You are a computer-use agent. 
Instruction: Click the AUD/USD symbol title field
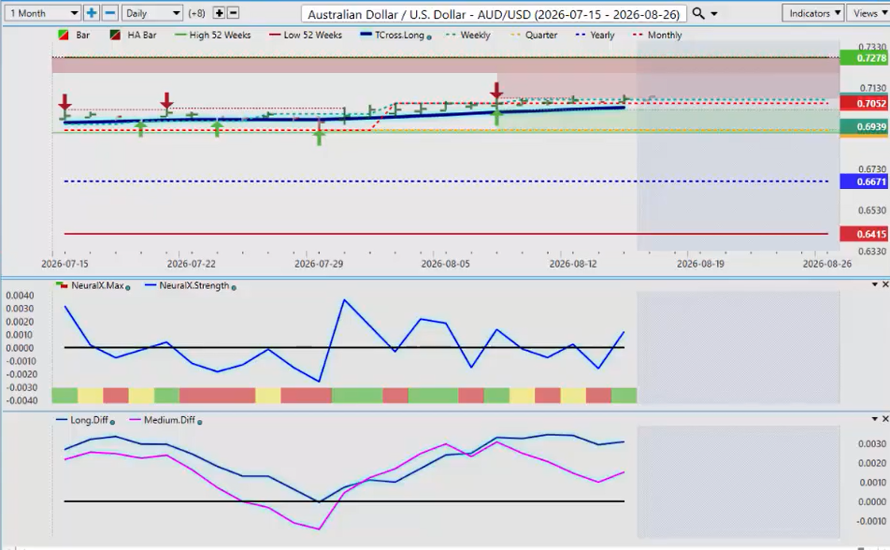pos(494,14)
